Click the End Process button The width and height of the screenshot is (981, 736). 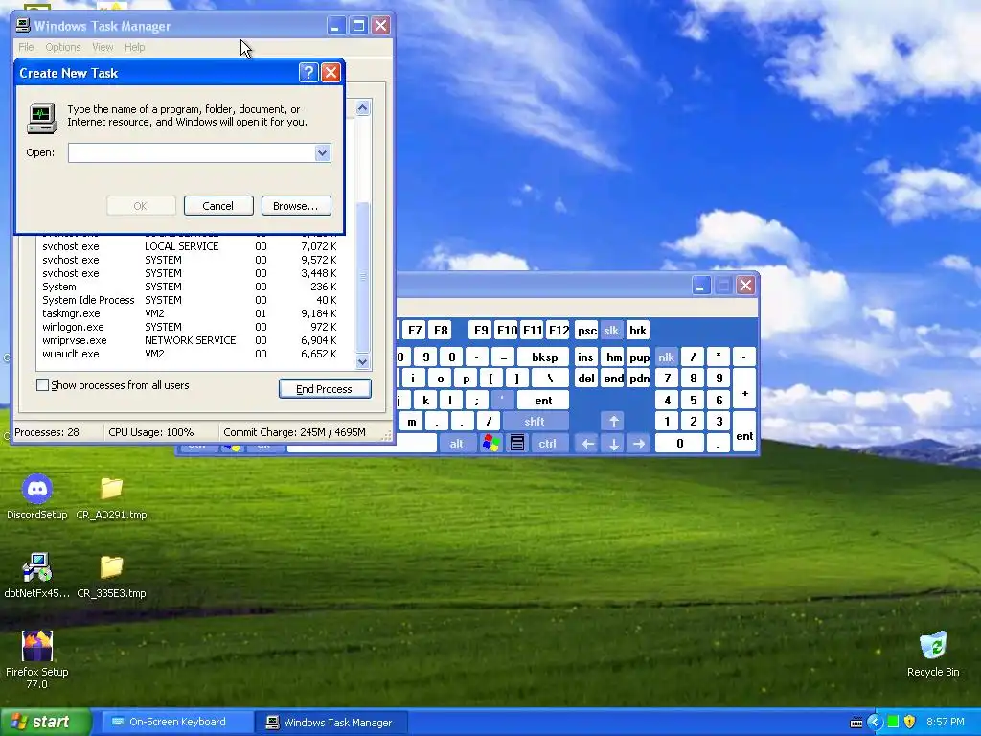point(325,389)
